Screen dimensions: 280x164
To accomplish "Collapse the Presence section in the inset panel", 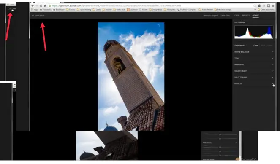I will pos(236,143).
